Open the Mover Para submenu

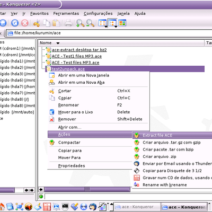click(90, 157)
